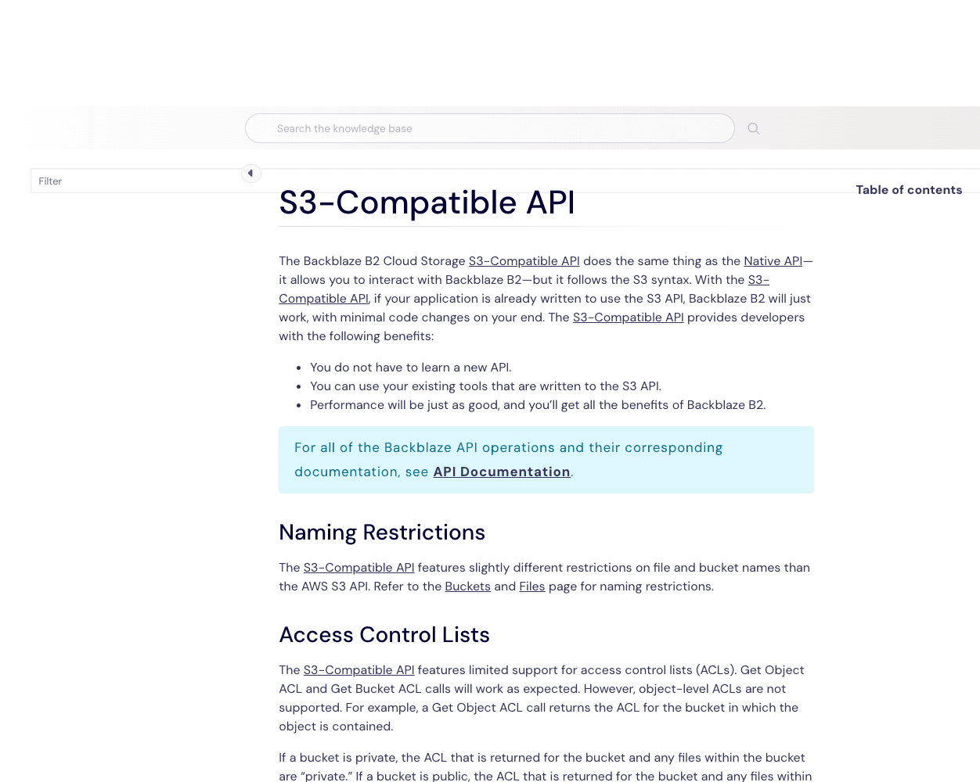Viewport: 980px width, 782px height.
Task: Open the Buckets link
Action: coord(467,586)
